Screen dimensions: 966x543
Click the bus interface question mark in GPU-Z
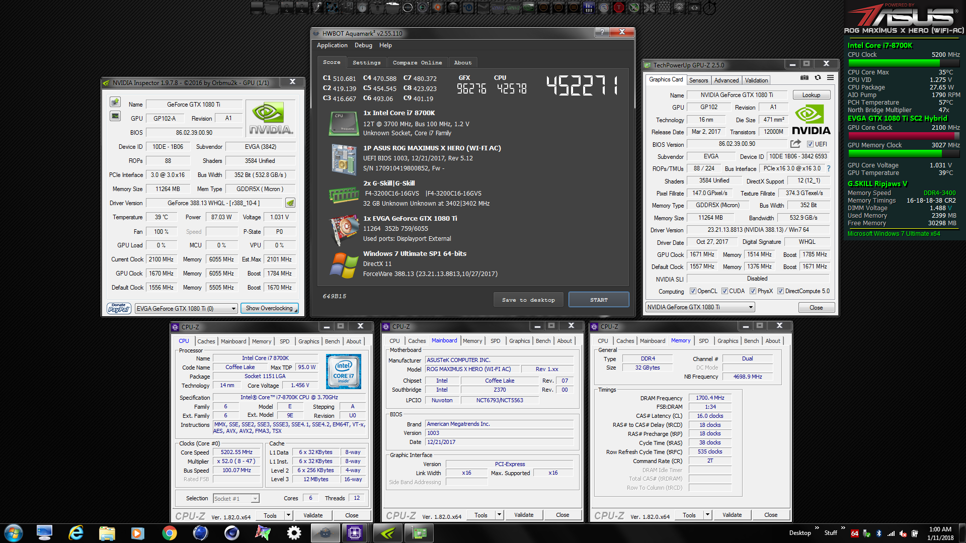(829, 168)
